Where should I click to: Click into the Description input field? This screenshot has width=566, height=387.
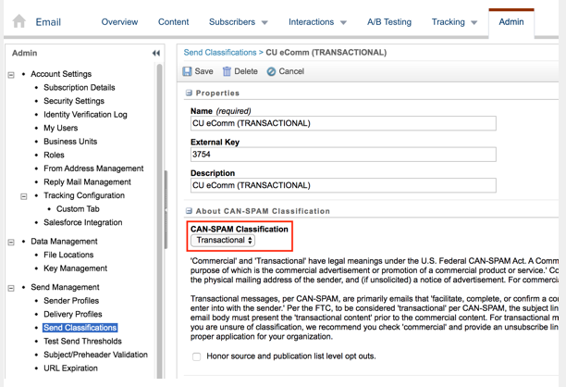point(343,185)
